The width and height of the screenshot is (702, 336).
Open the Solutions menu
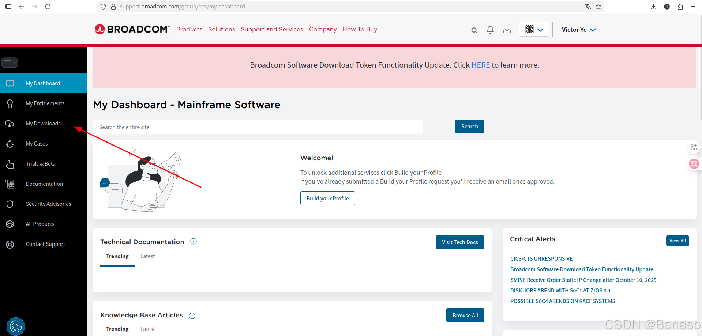coord(222,29)
